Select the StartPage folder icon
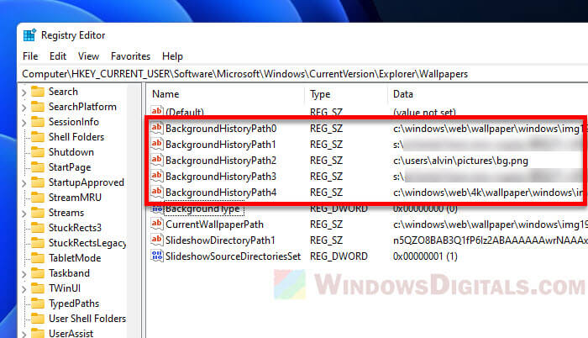Image resolution: width=588 pixels, height=338 pixels. (38, 167)
